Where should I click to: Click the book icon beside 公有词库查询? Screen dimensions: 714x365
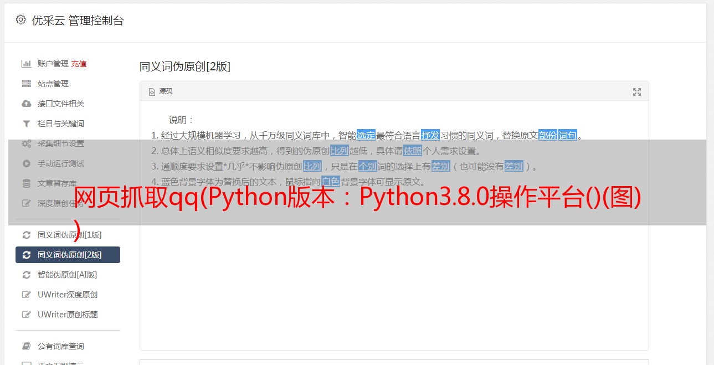(26, 346)
